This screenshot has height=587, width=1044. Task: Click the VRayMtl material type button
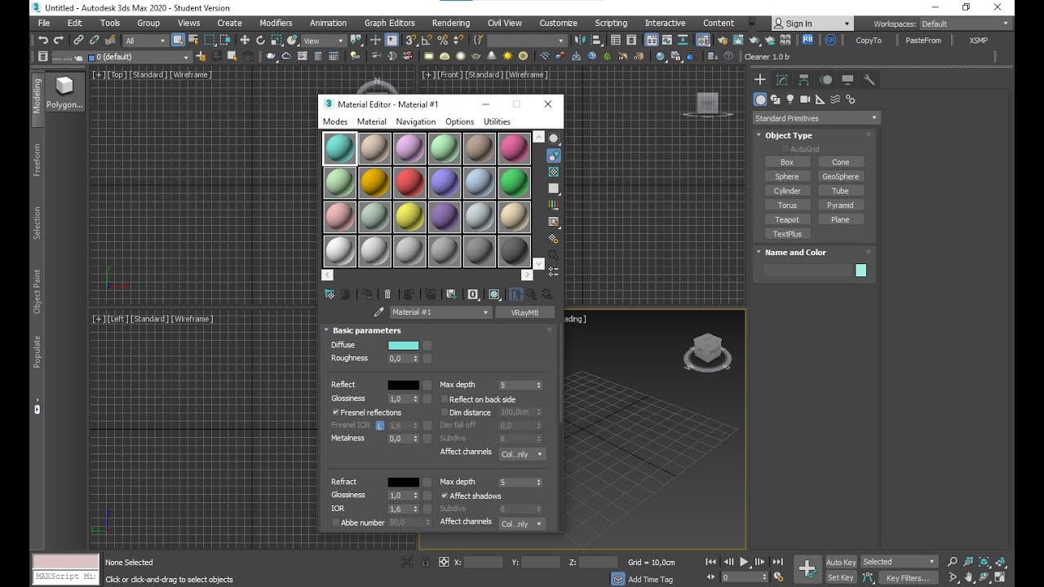coord(524,312)
